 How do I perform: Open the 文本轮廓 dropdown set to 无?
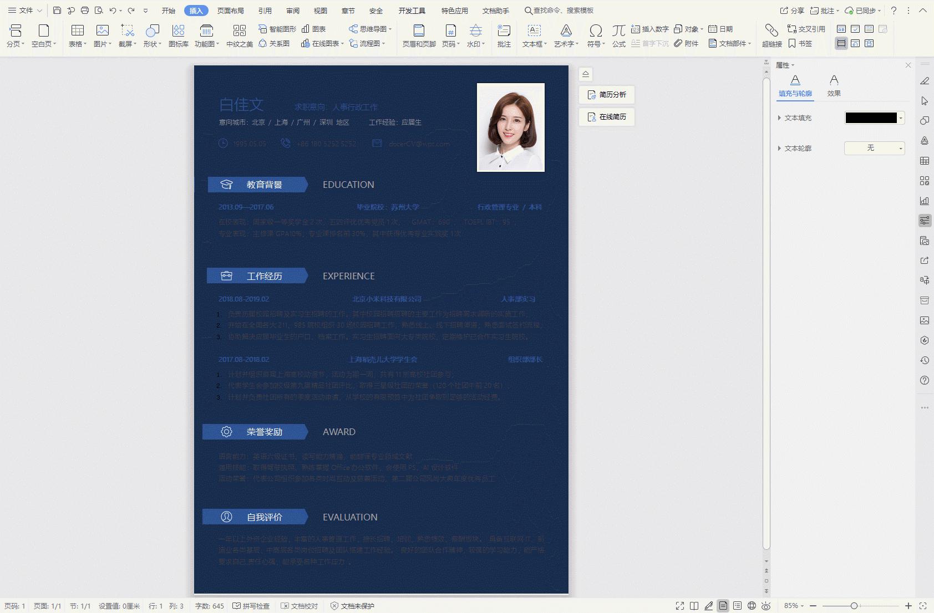point(875,148)
